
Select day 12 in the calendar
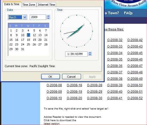(x=34, y=35)
